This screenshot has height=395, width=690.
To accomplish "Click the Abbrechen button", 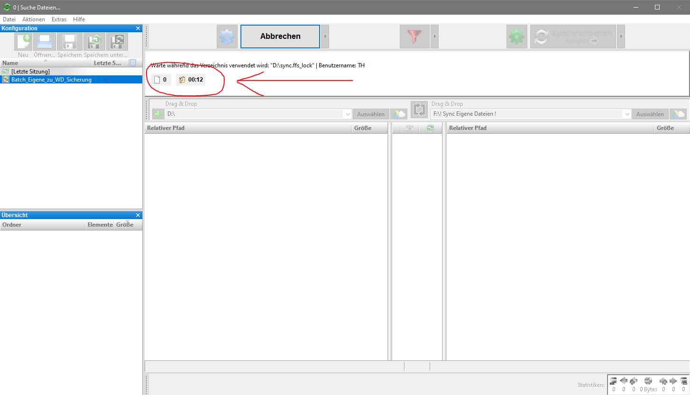I will [x=280, y=37].
